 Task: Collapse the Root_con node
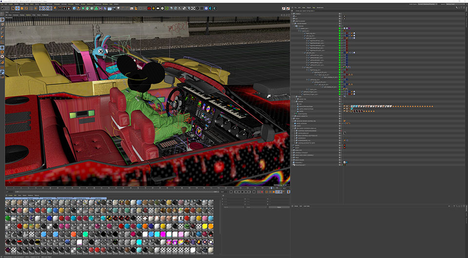pos(298,31)
